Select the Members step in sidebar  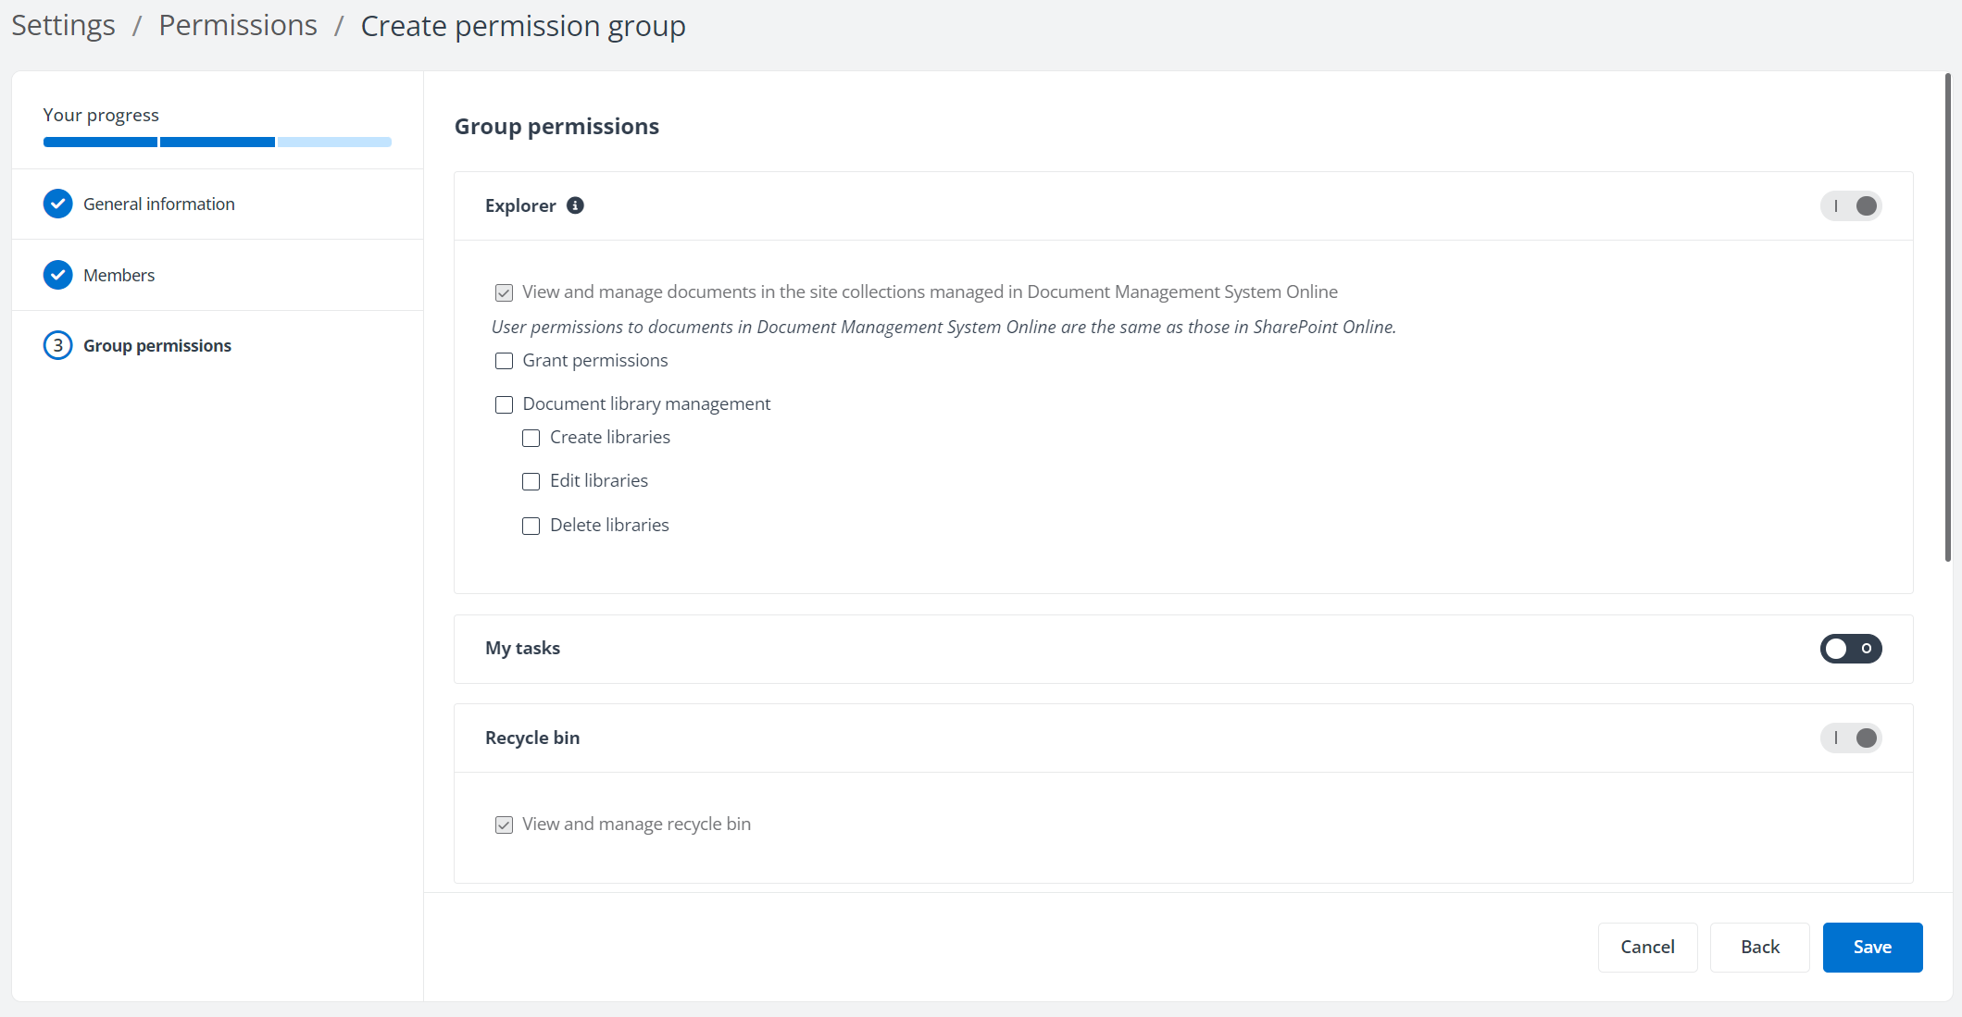119,275
